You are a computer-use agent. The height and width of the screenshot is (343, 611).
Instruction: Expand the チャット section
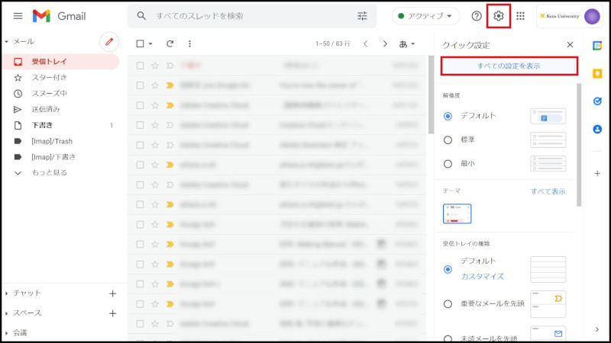27,293
